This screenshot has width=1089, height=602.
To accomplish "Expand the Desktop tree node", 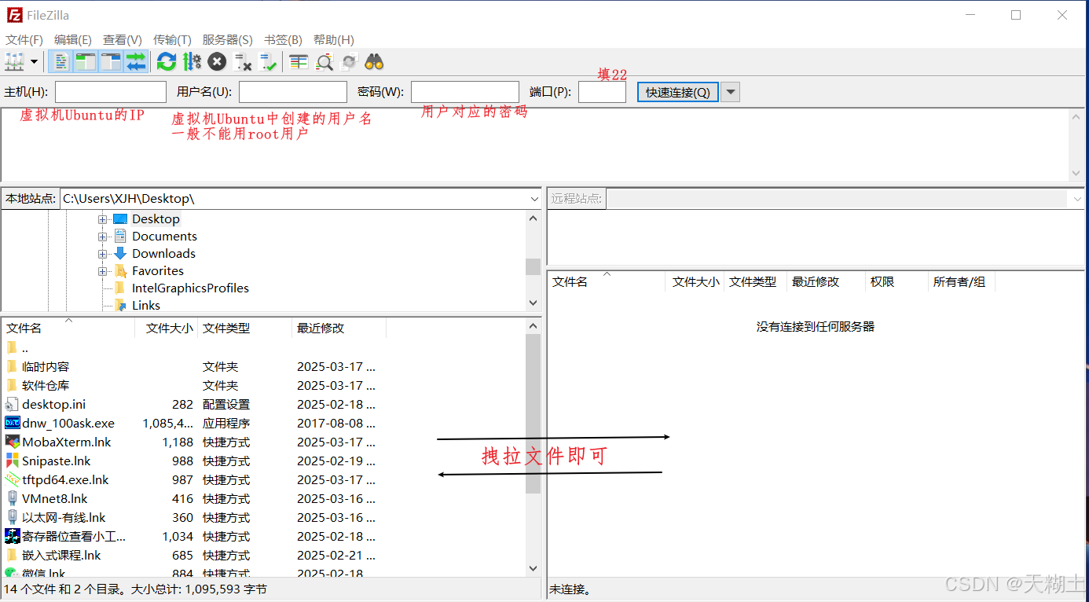I will point(102,219).
